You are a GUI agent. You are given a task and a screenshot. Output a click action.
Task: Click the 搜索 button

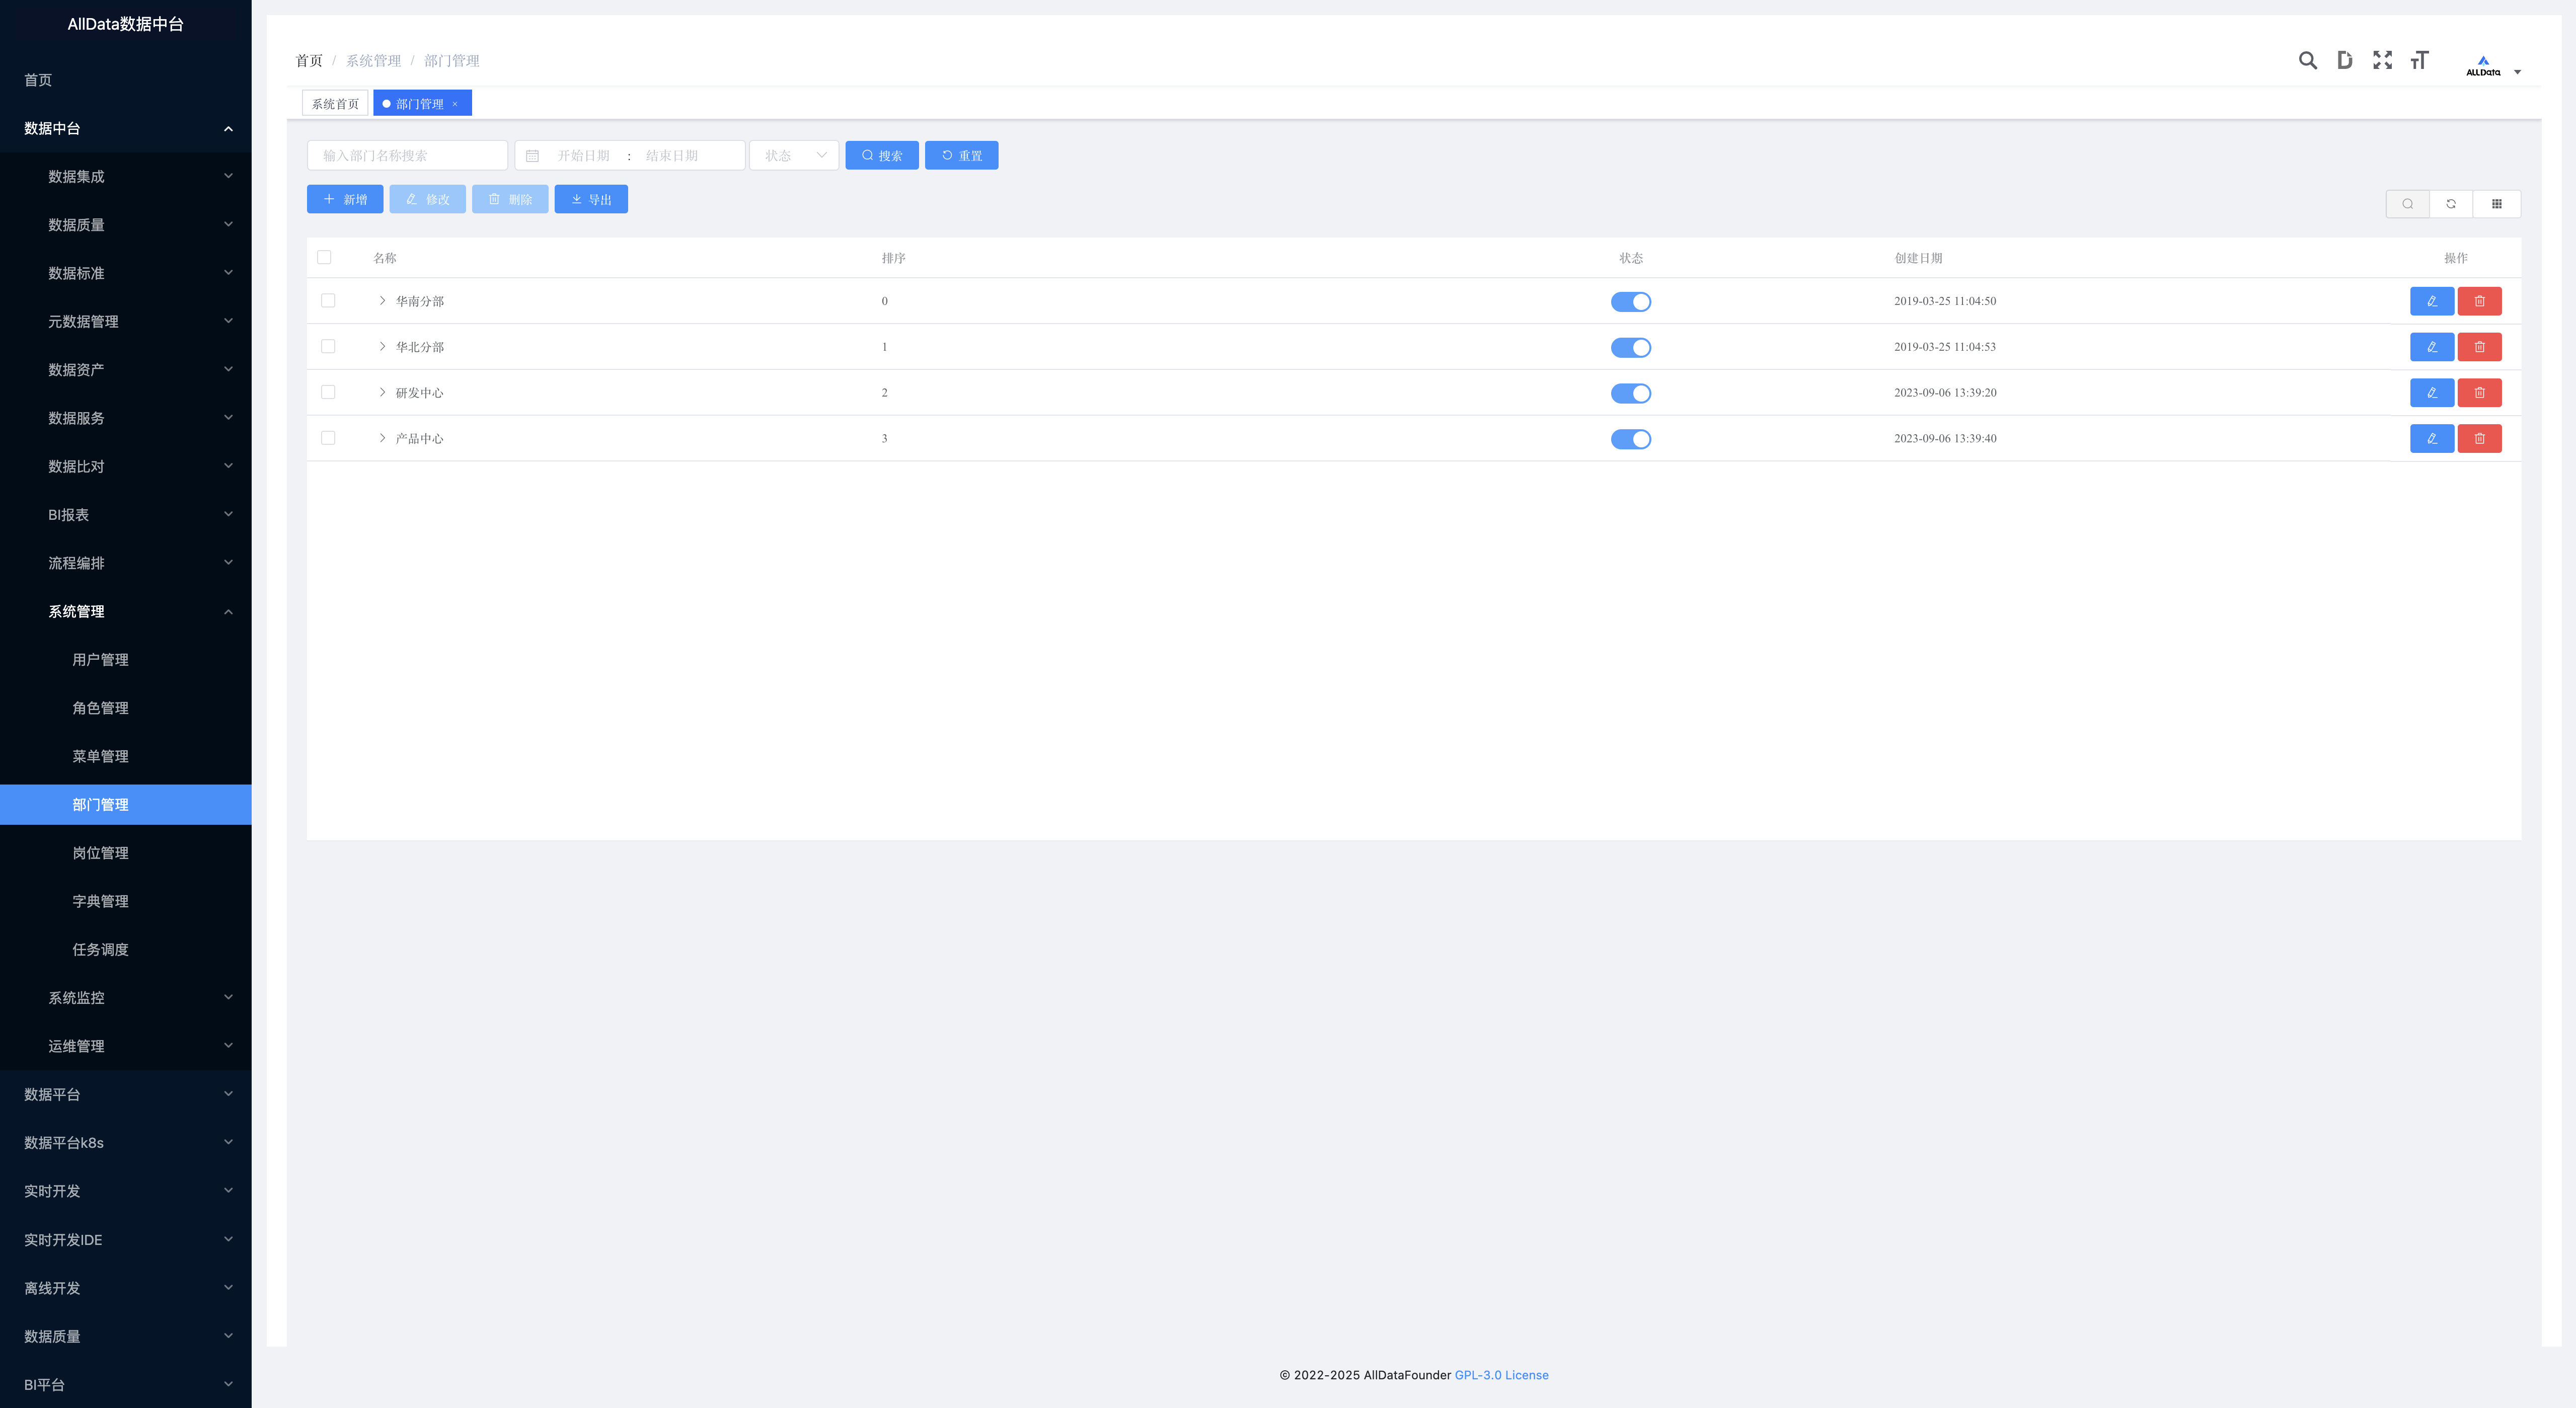(x=882, y=156)
